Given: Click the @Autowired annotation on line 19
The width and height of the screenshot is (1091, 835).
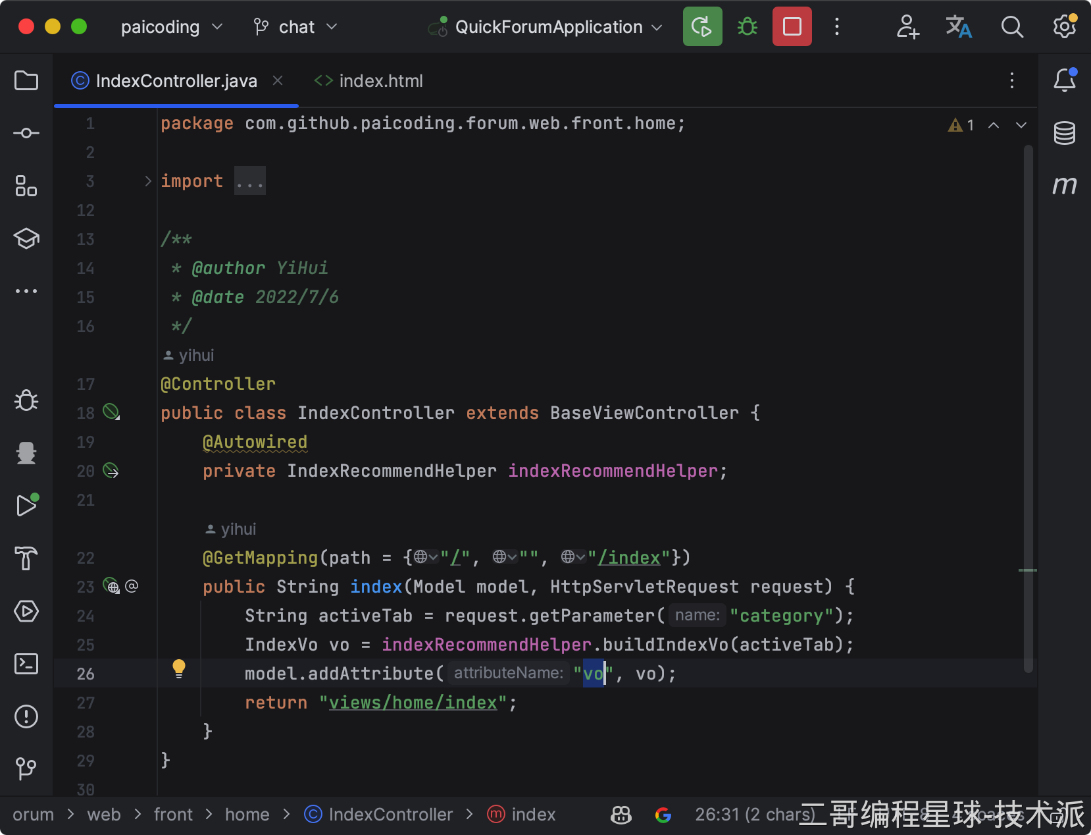Looking at the screenshot, I should [x=255, y=442].
